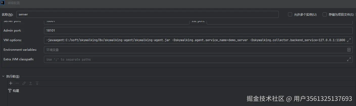Click the Admin port field showing 18101
Image resolution: width=356 pixels, height=106 pixels.
pyautogui.click(x=198, y=31)
